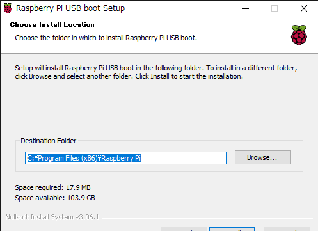Click the raspberry icon in the title bar
This screenshot has height=231, width=318.
(8, 8)
